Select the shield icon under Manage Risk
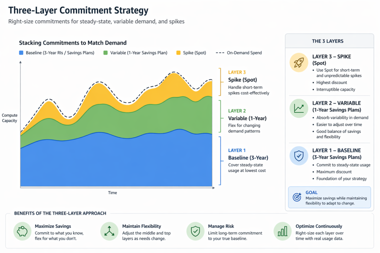 (x=196, y=231)
